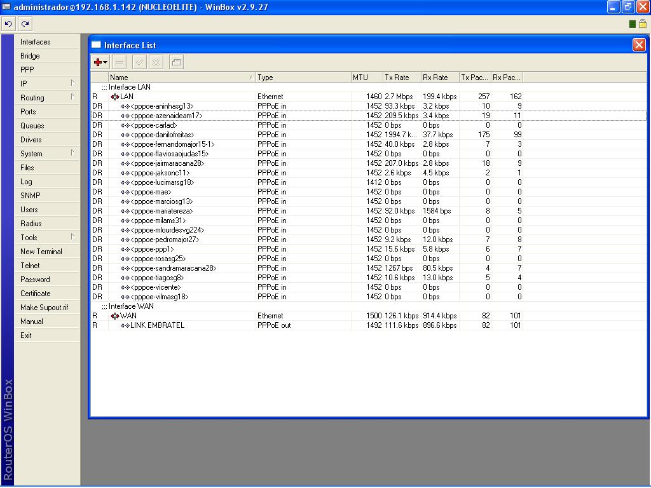
Task: Click the Exit menu item
Action: (x=47, y=335)
